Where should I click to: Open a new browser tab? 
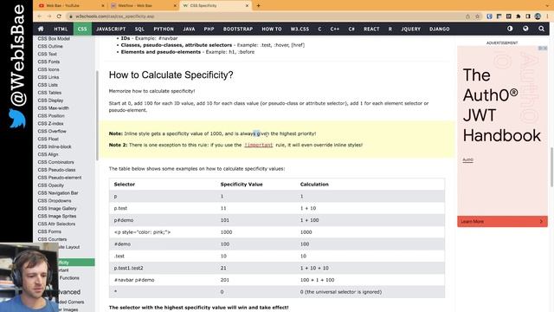coord(258,6)
